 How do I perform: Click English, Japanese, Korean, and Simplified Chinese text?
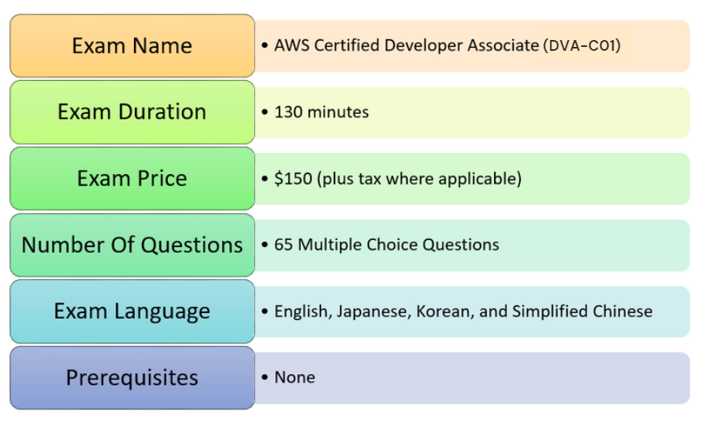pos(463,312)
